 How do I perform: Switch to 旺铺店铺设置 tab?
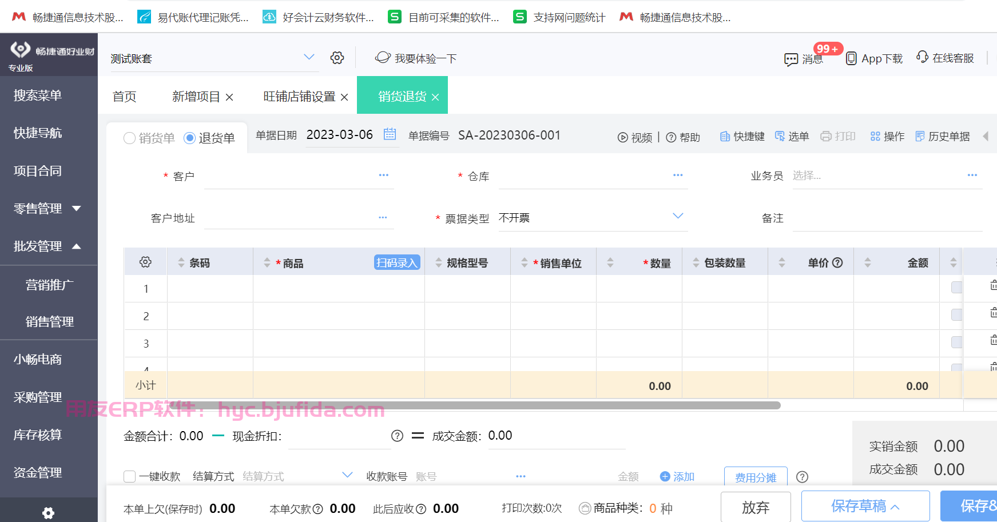coord(300,96)
